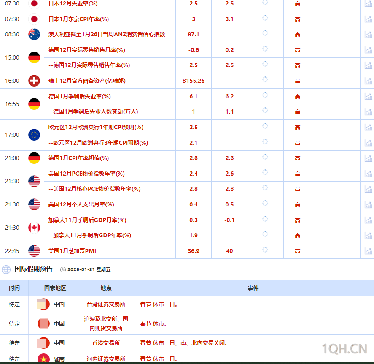Click the Australian flag icon at 08:30
This screenshot has height=364, width=374.
(34, 34)
